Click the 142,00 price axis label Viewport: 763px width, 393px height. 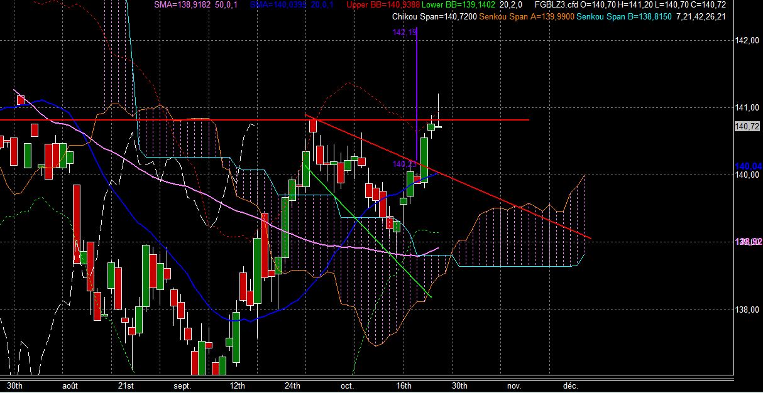point(747,41)
